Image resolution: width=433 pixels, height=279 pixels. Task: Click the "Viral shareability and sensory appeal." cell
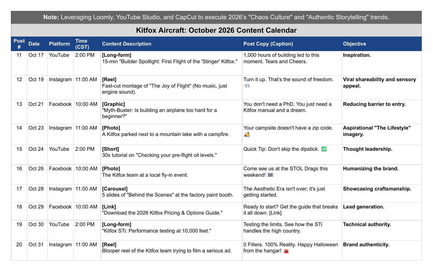point(382,88)
